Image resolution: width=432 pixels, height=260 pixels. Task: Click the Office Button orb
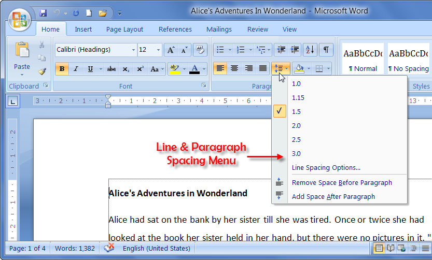[x=19, y=20]
